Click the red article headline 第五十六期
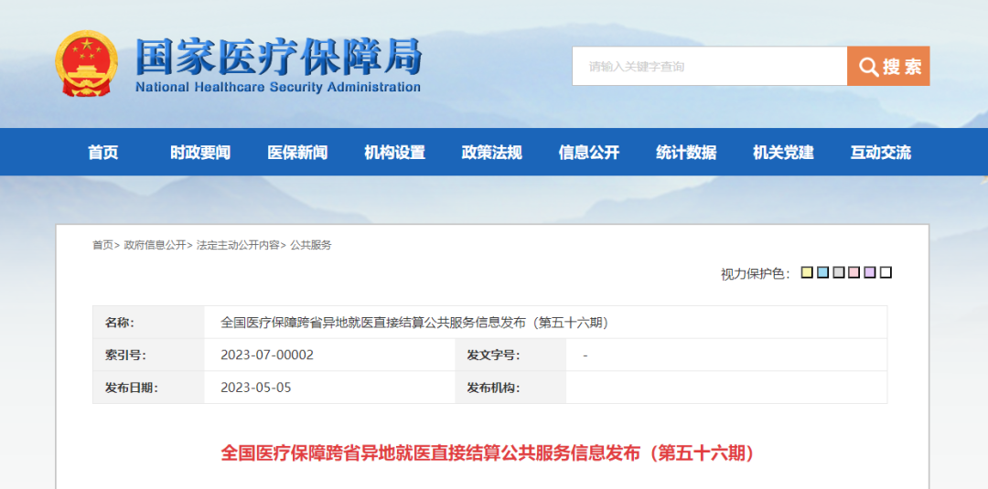Viewport: 988px width, 489px height. 488,453
